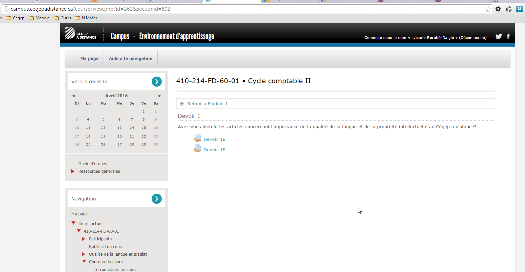Click the browser address bar URL

tap(90, 9)
